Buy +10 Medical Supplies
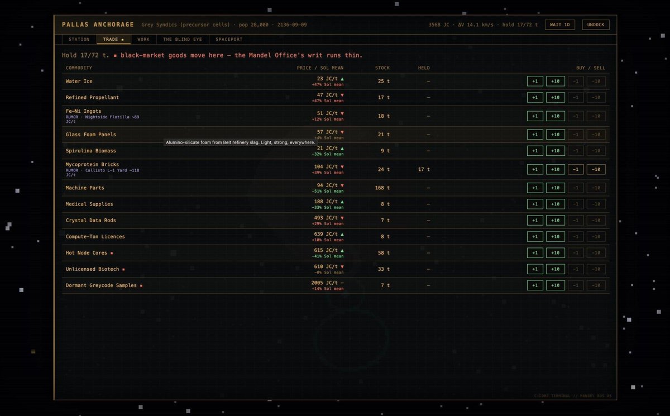This screenshot has width=670, height=416. coord(556,204)
